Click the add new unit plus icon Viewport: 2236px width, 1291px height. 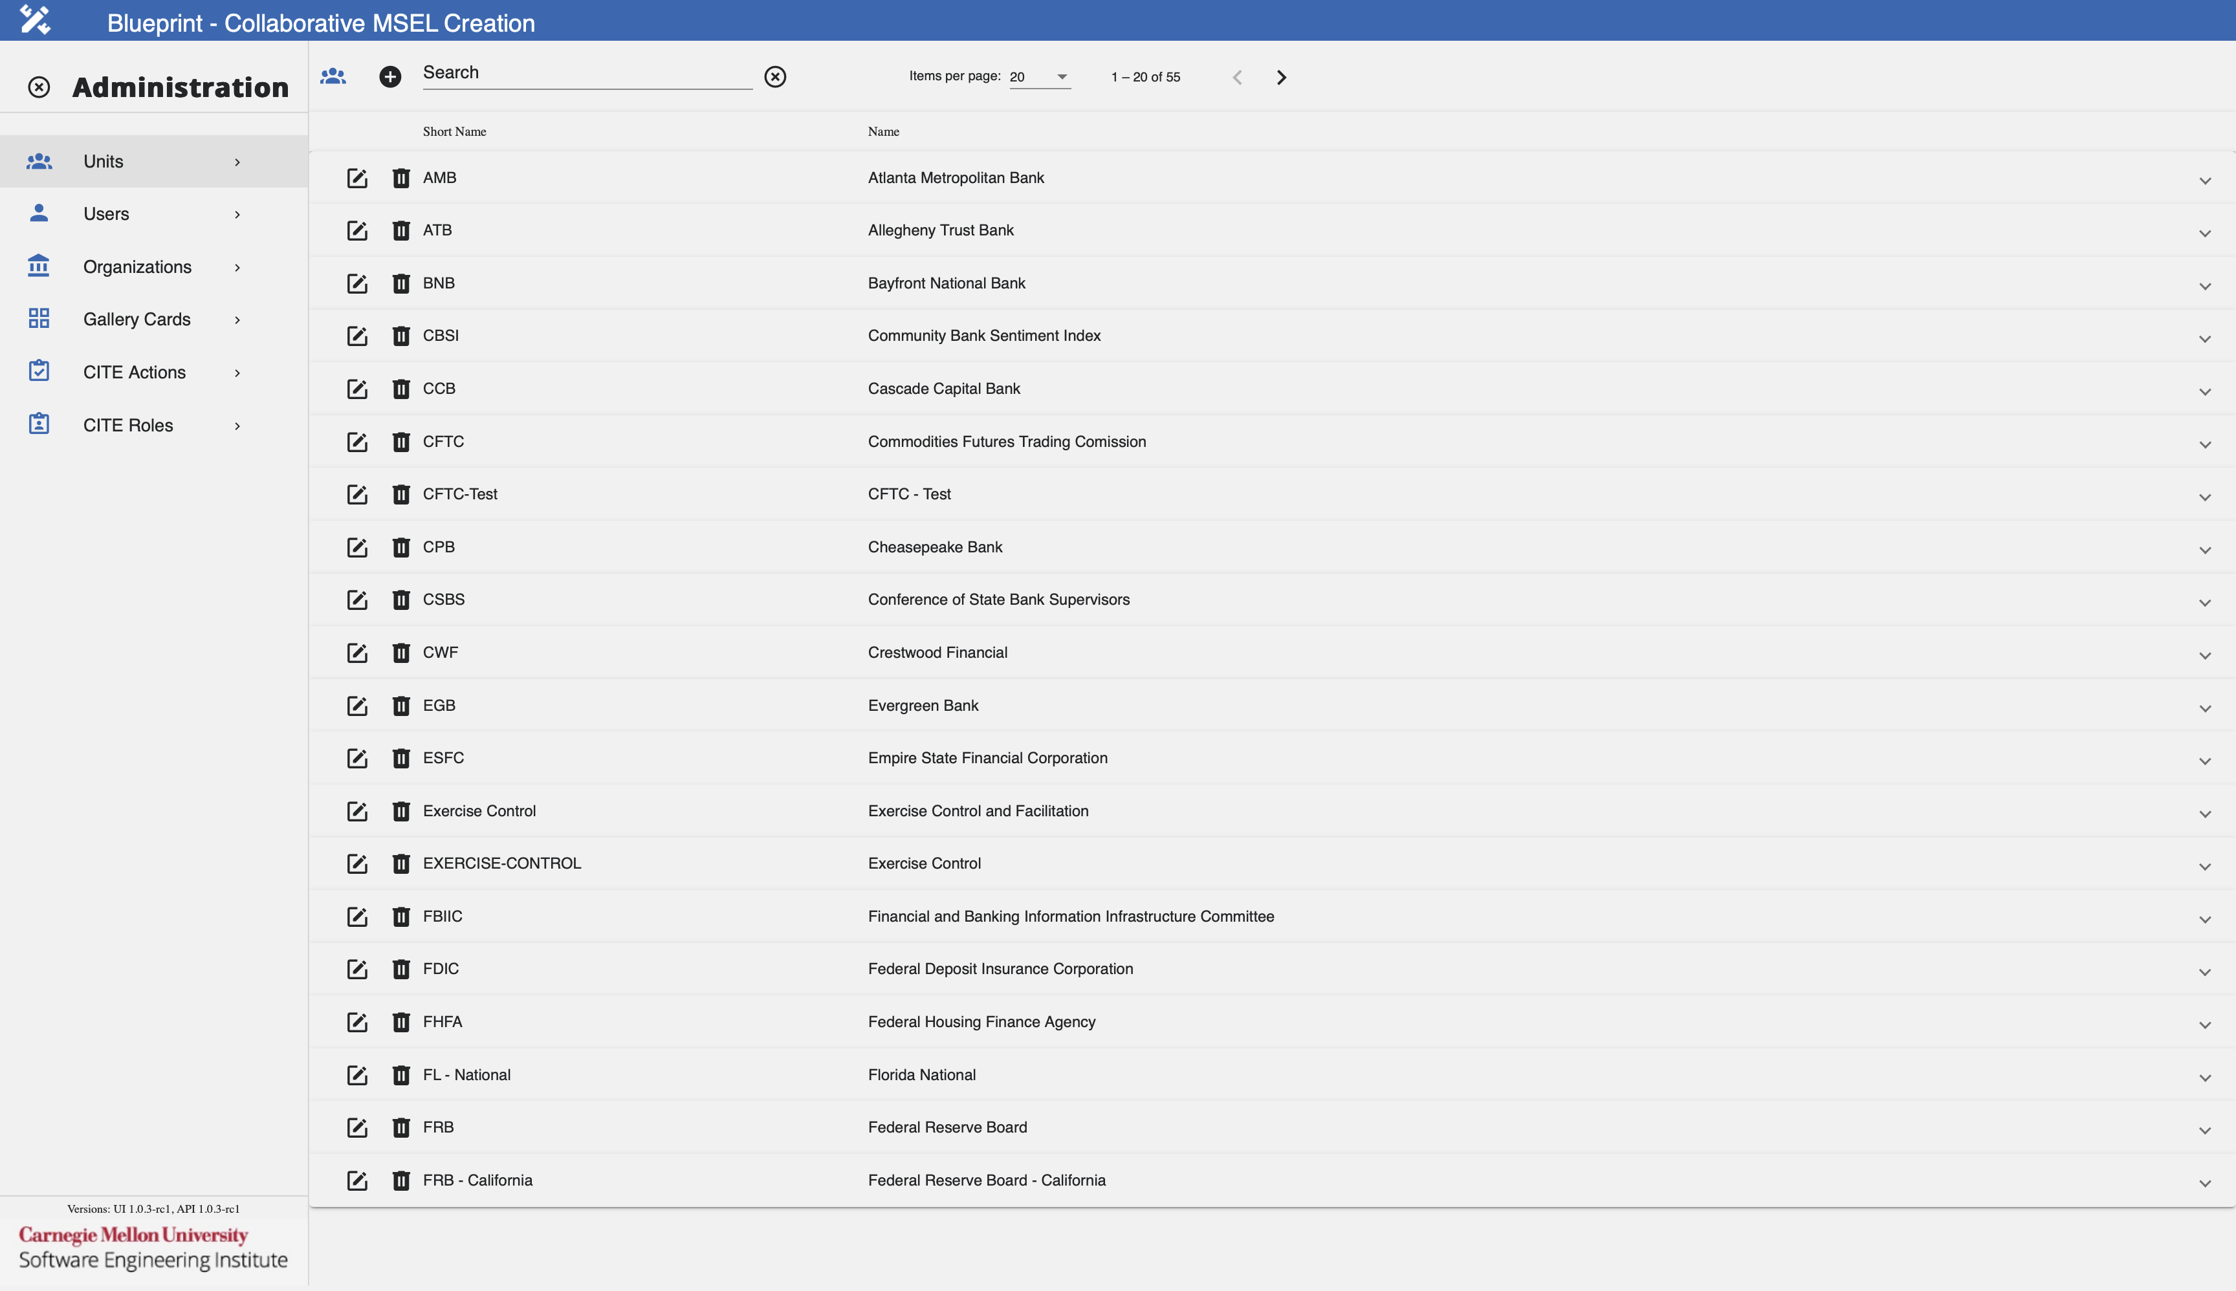[x=389, y=76]
